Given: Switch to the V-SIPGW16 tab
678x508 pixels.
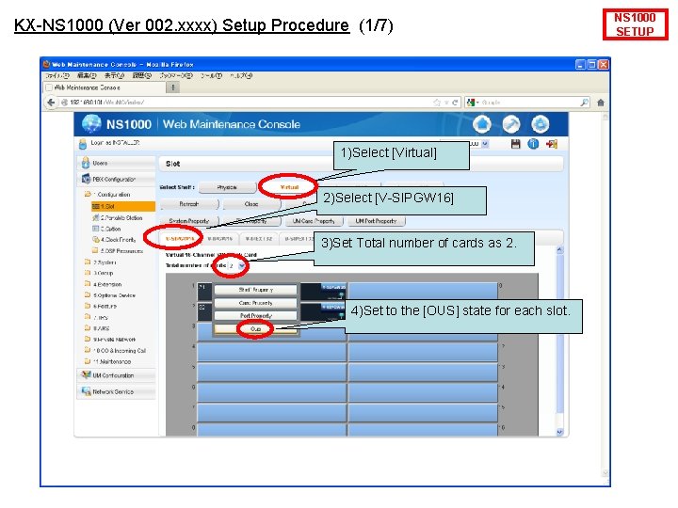Looking at the screenshot, I should click(180, 238).
